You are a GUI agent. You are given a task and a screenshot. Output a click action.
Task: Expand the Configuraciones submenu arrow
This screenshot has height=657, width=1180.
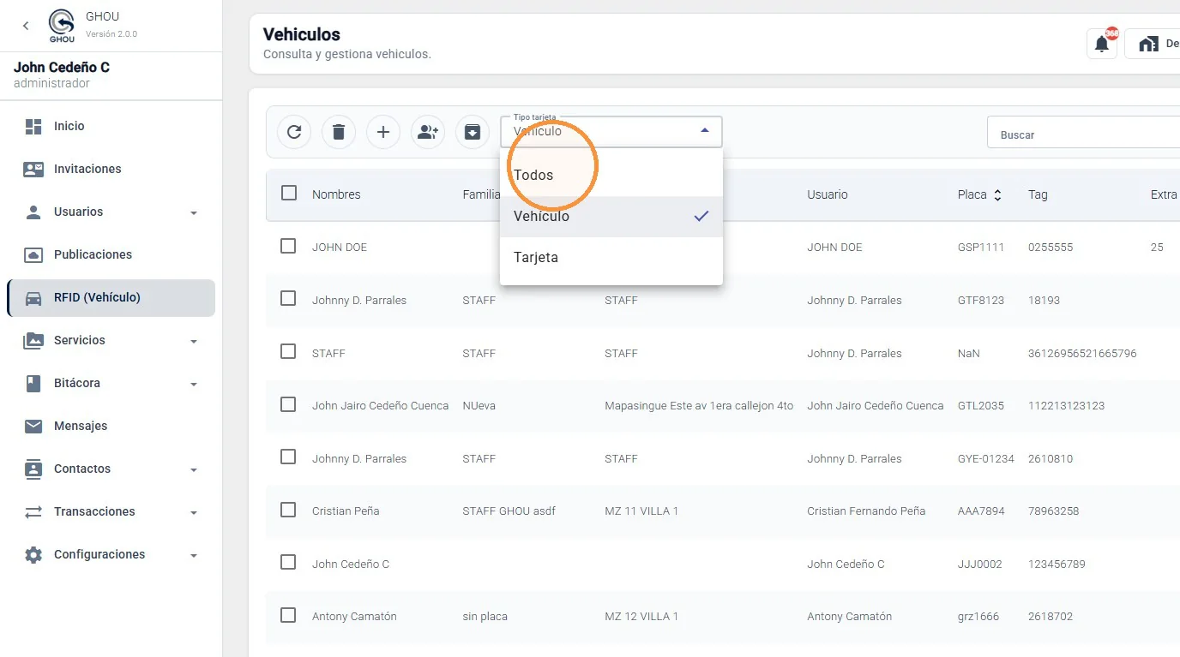tap(194, 555)
